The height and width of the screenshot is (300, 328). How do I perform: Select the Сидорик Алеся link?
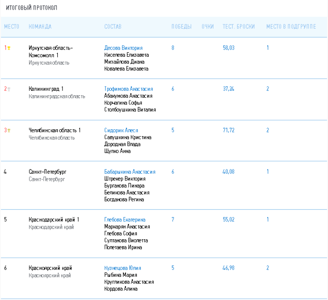(x=121, y=131)
